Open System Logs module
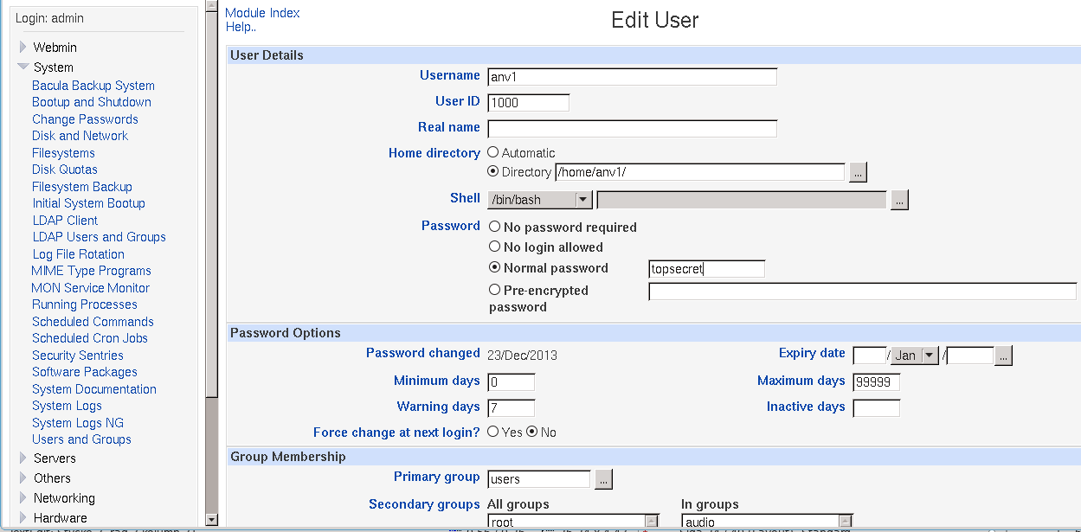Image resolution: width=1081 pixels, height=532 pixels. coord(67,406)
